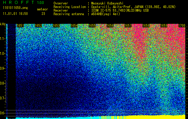Click the 1656 time marker

coord(110,26)
